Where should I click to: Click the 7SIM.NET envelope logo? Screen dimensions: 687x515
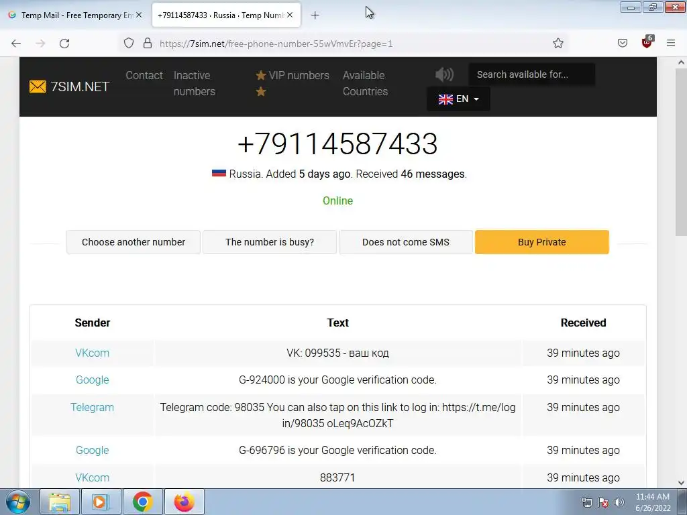(69, 87)
